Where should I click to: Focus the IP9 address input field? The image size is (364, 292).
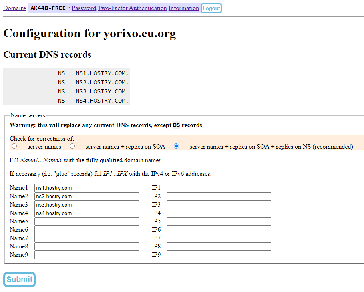click(x=219, y=255)
